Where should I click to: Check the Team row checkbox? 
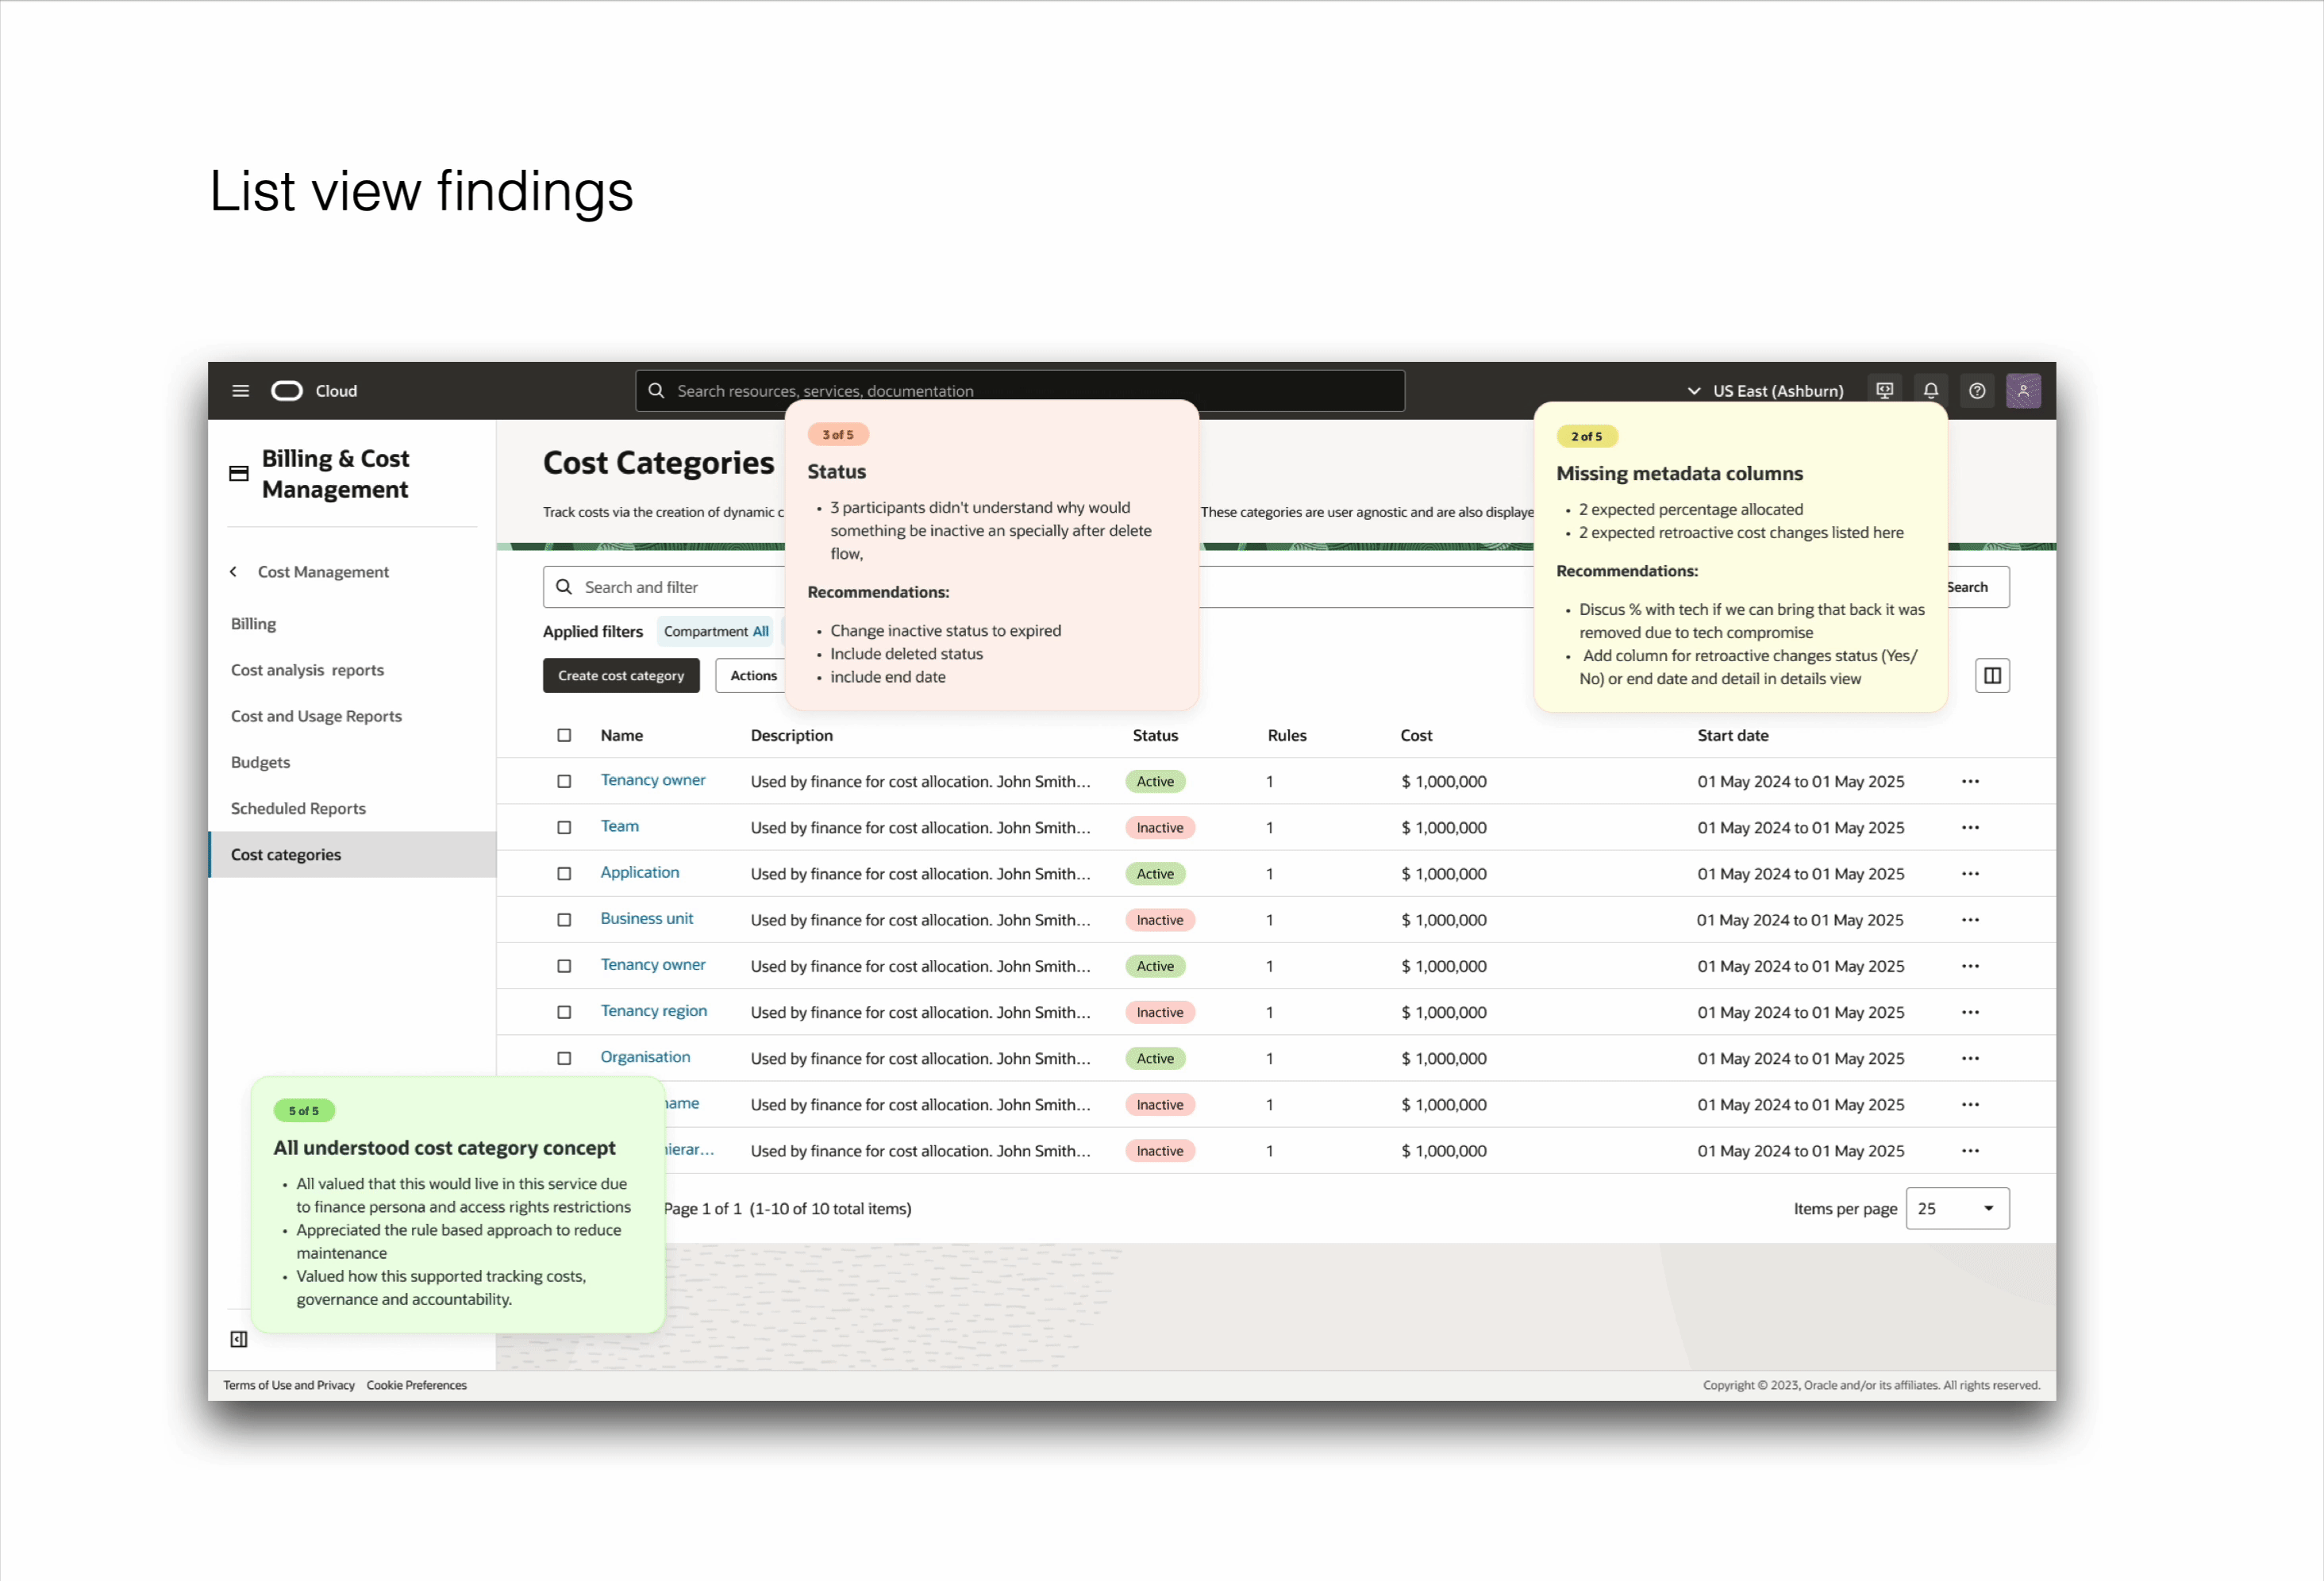coord(564,828)
